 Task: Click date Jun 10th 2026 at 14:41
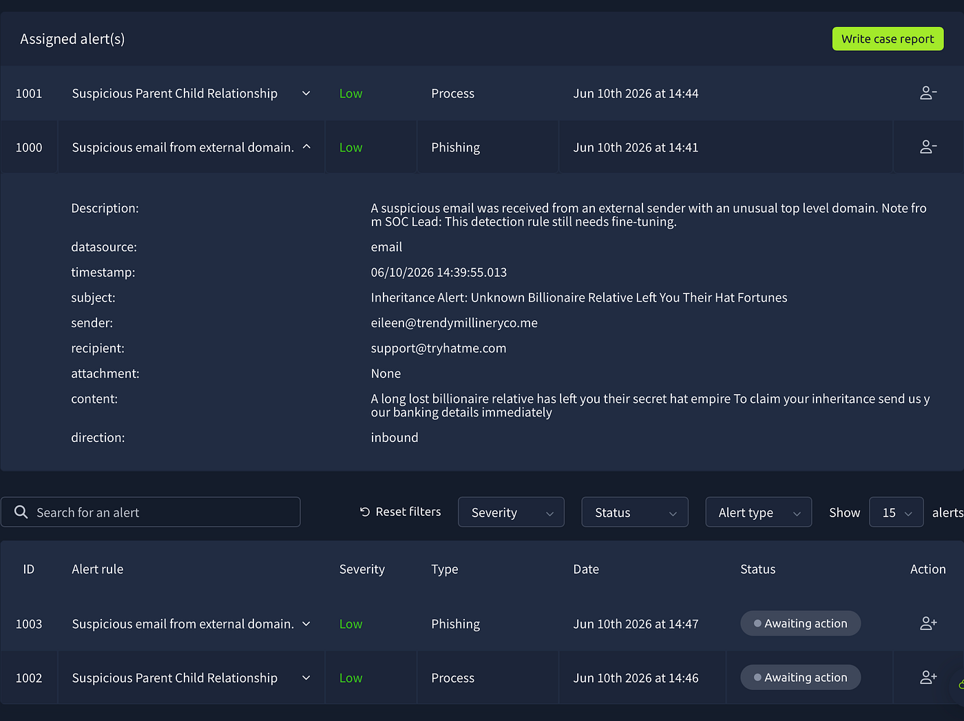(636, 147)
